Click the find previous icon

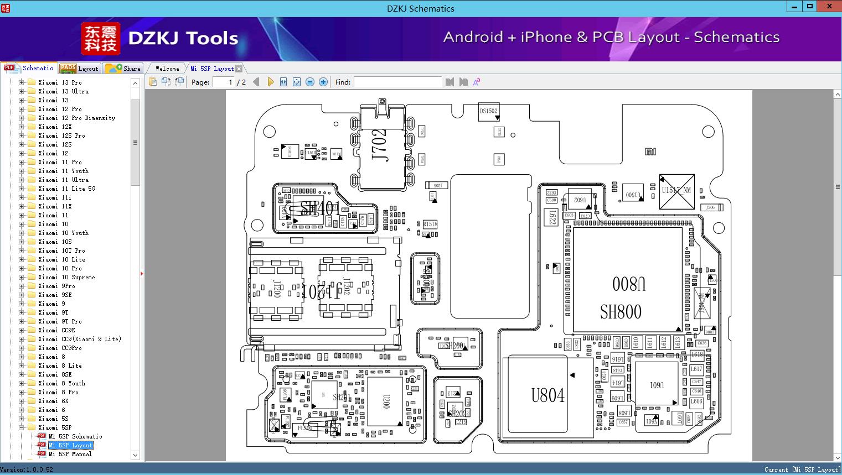point(450,82)
